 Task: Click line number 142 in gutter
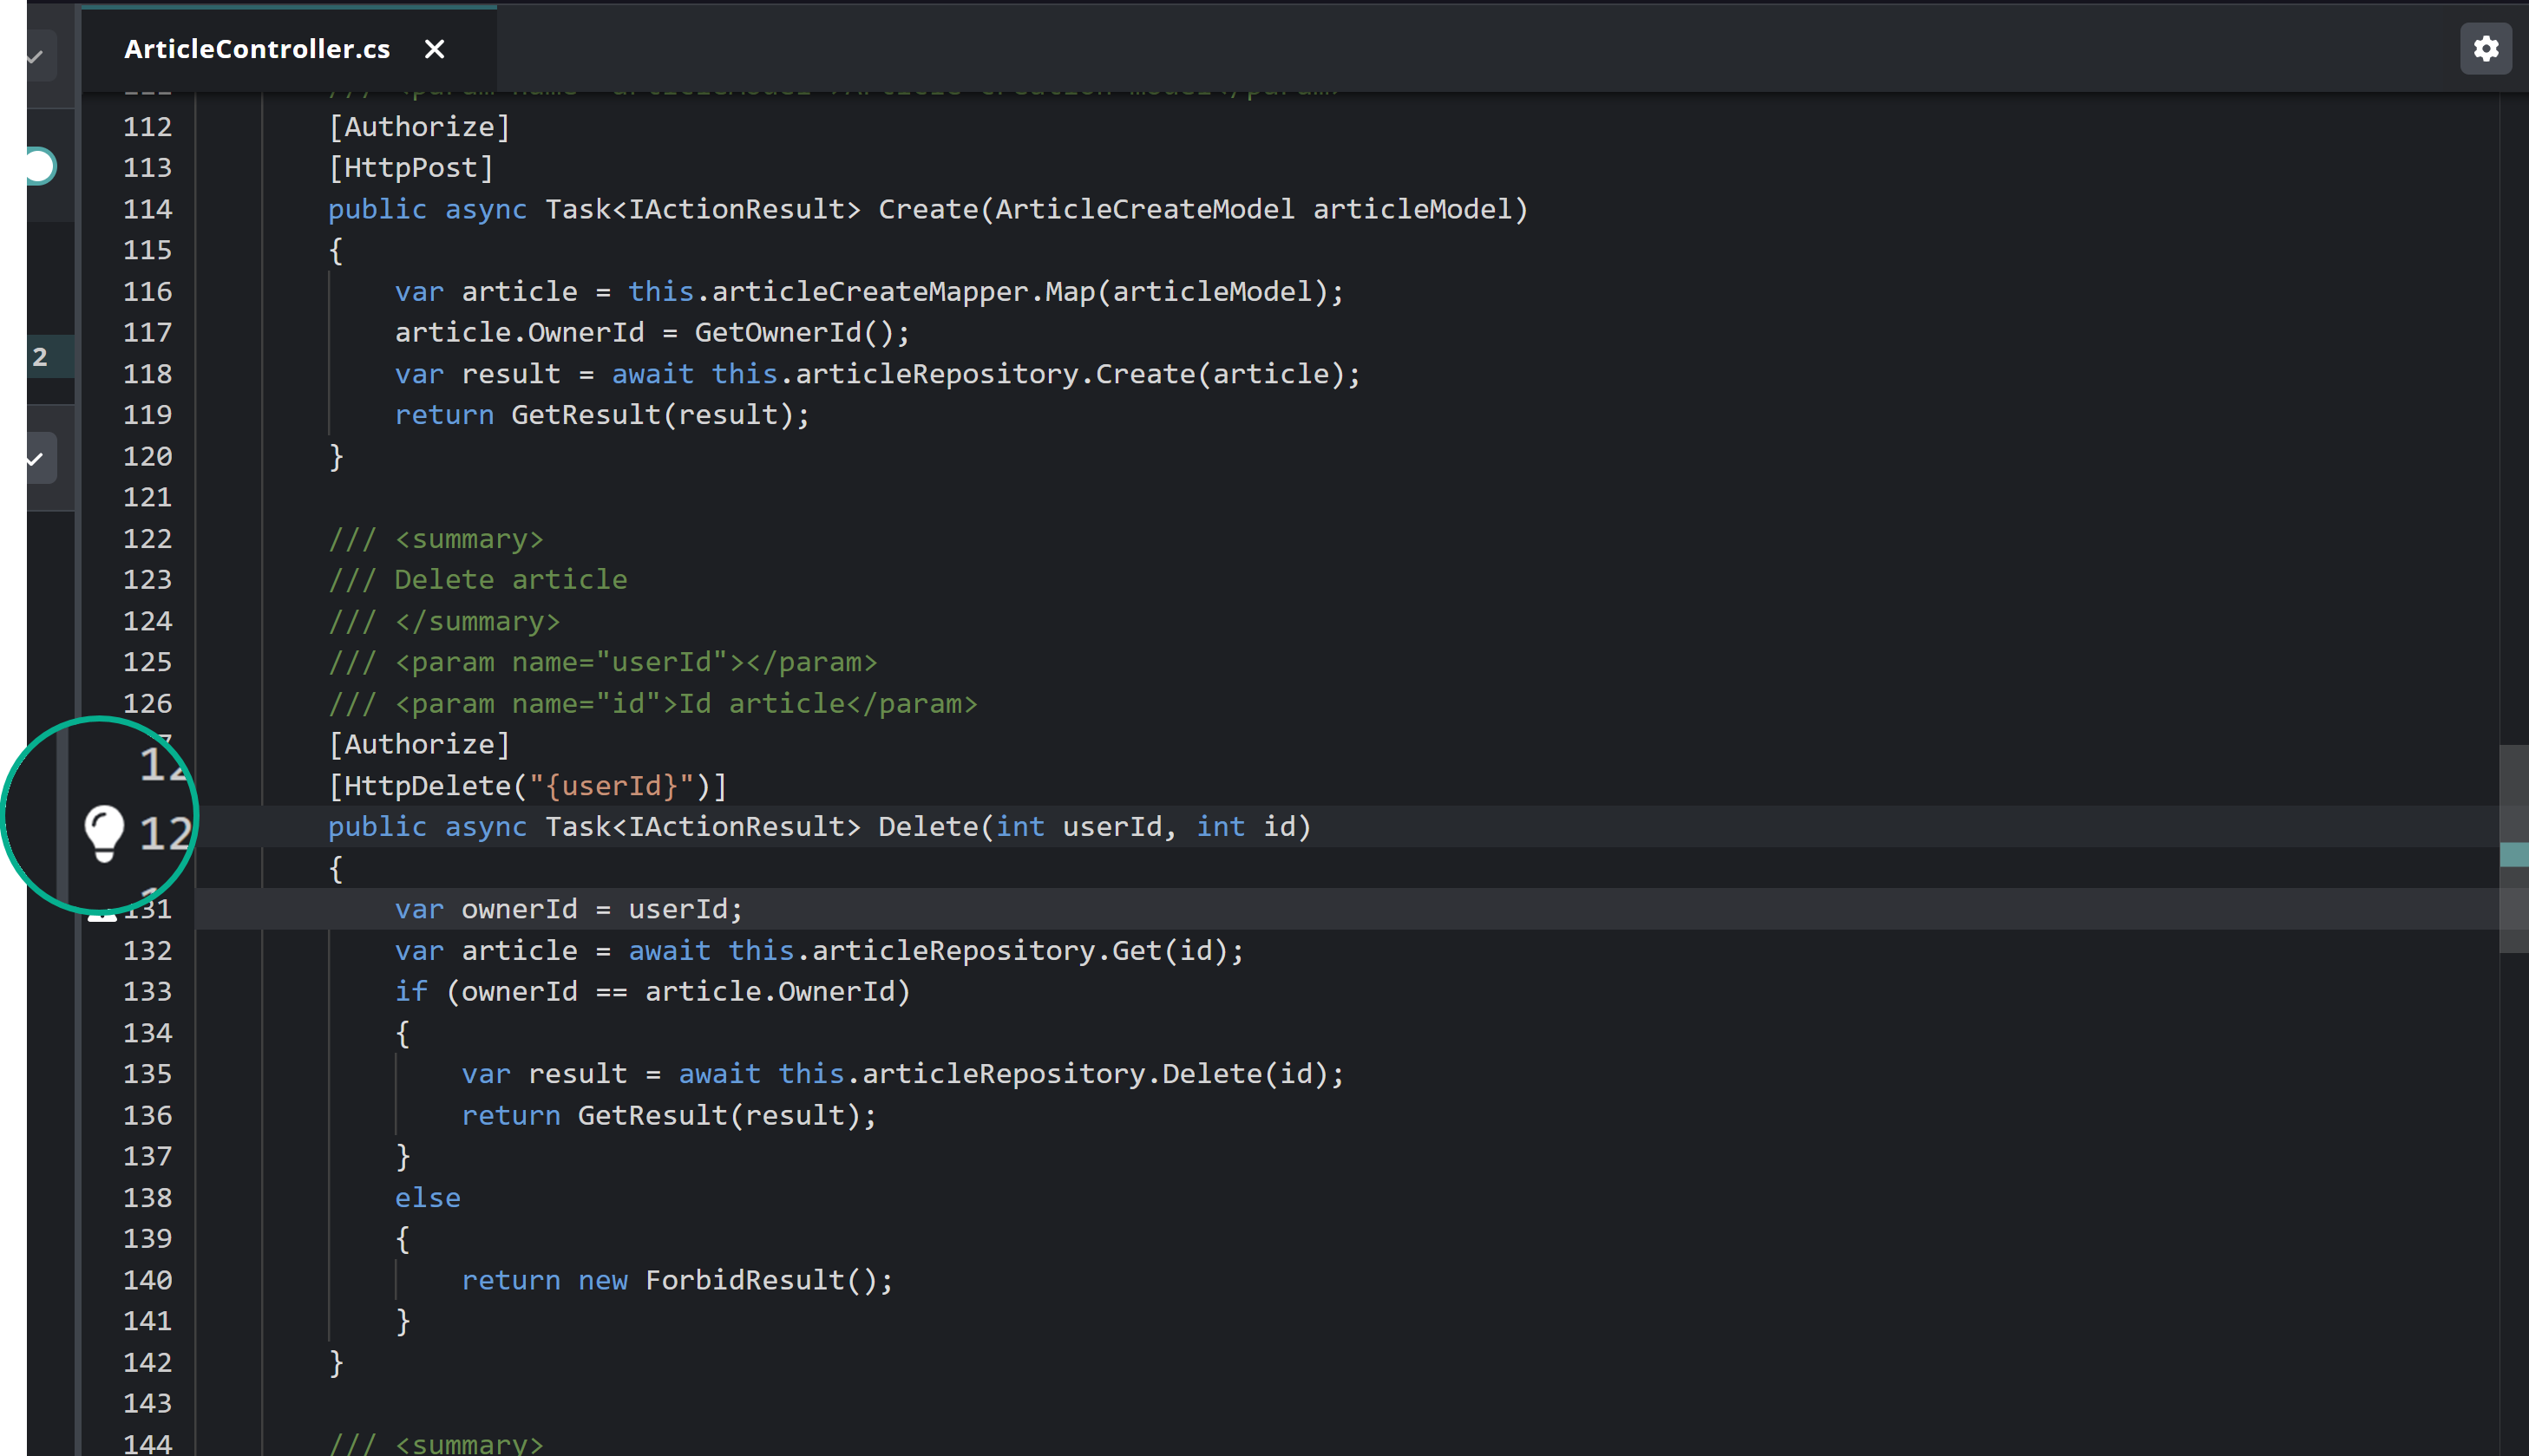coord(147,1362)
